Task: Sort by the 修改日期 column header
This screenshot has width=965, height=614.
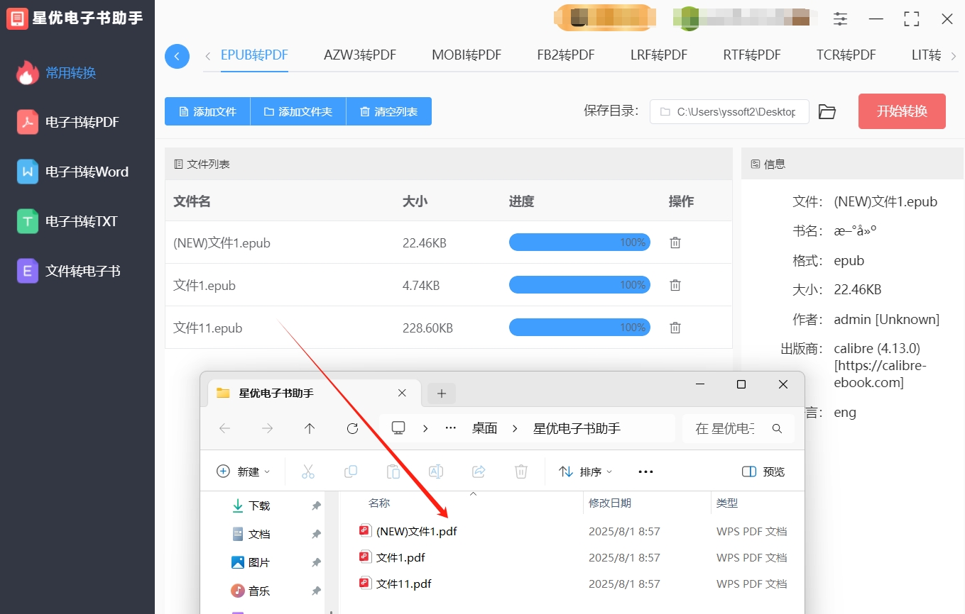Action: click(610, 503)
